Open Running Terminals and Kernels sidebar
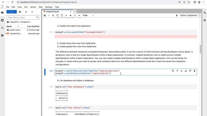207x116 pixels. click(x=2, y=20)
